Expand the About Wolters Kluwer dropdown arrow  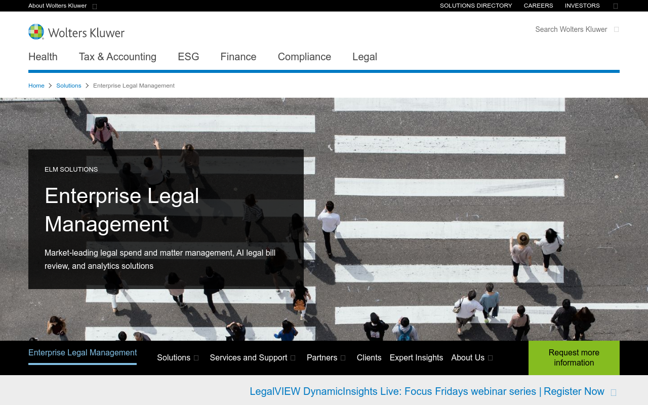point(95,6)
